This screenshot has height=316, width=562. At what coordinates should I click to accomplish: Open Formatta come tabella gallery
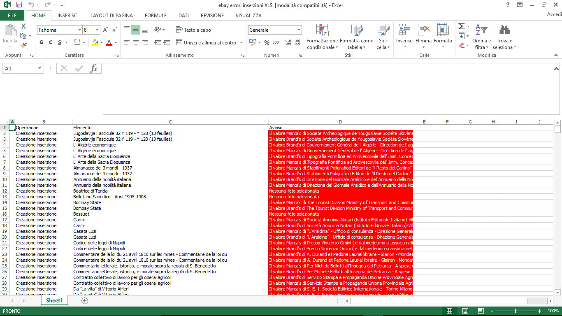pyautogui.click(x=356, y=37)
